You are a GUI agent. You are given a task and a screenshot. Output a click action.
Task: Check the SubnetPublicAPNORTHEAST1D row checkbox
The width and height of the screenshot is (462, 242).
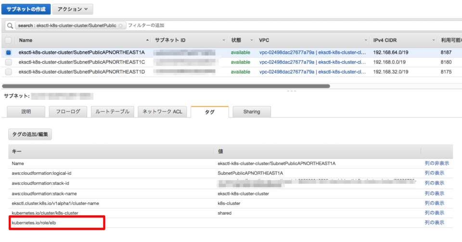pyautogui.click(x=8, y=72)
